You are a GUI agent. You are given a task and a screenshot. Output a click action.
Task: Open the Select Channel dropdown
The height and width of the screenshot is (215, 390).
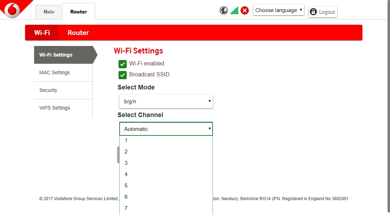click(166, 129)
